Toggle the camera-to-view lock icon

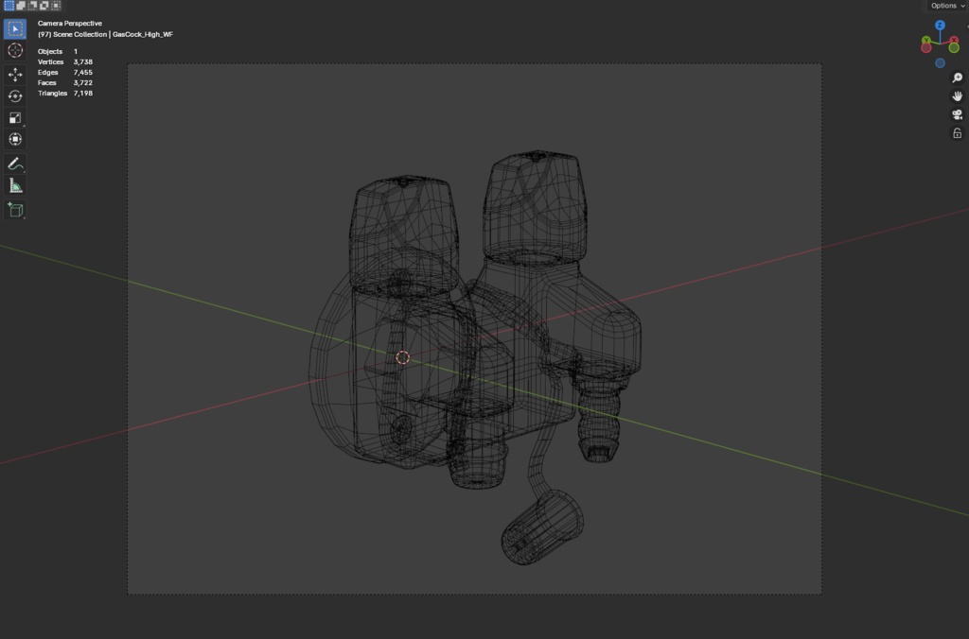[x=958, y=133]
